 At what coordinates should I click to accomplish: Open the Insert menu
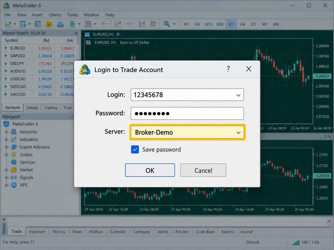point(37,15)
